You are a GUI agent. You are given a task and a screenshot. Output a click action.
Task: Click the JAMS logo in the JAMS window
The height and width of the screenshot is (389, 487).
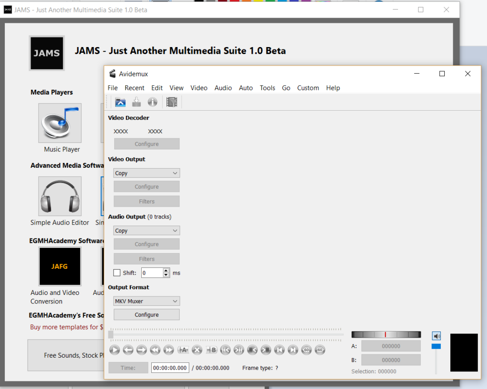tap(47, 53)
